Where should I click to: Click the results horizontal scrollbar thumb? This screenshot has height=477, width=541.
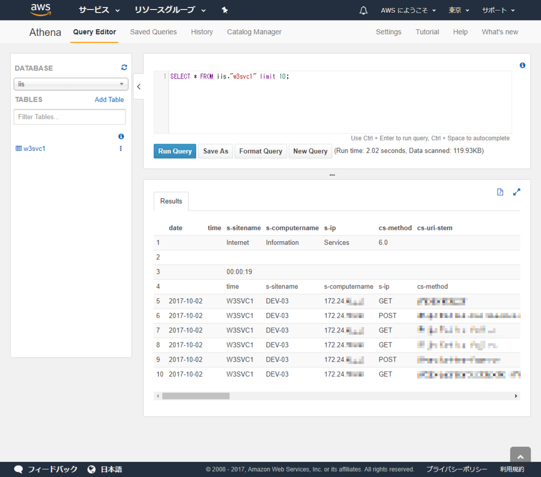tap(195, 396)
